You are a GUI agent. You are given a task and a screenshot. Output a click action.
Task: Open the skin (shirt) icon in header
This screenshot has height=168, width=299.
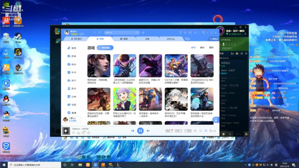(185, 33)
